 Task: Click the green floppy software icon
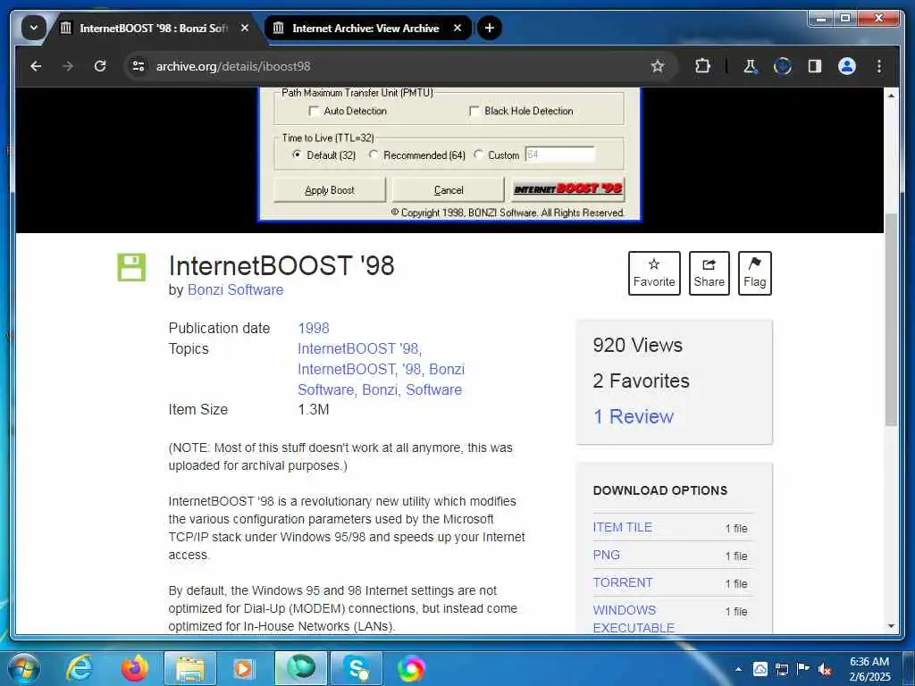pos(131,267)
